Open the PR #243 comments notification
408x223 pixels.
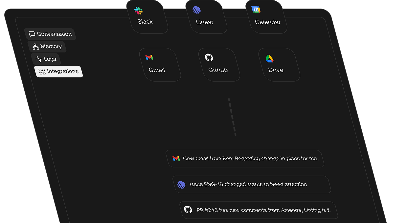[259, 210]
